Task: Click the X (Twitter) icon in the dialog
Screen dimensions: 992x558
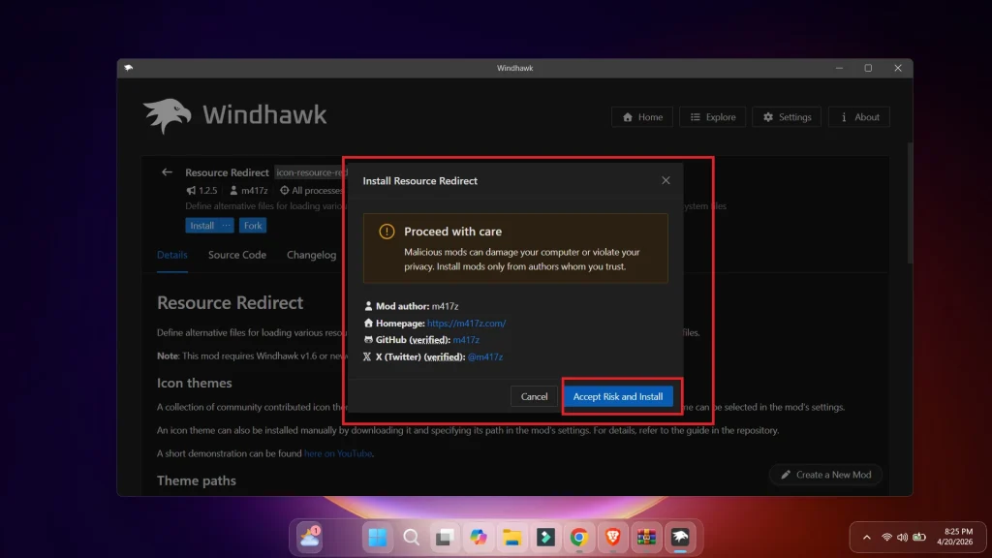Action: (366, 356)
